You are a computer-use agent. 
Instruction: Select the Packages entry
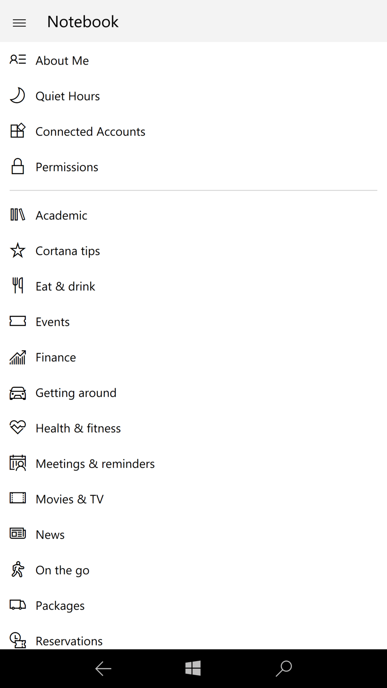point(60,606)
